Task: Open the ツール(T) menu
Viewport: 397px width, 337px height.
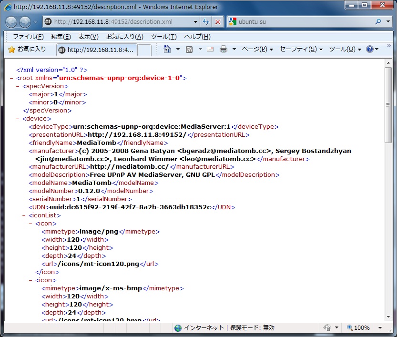Action: click(x=164, y=37)
